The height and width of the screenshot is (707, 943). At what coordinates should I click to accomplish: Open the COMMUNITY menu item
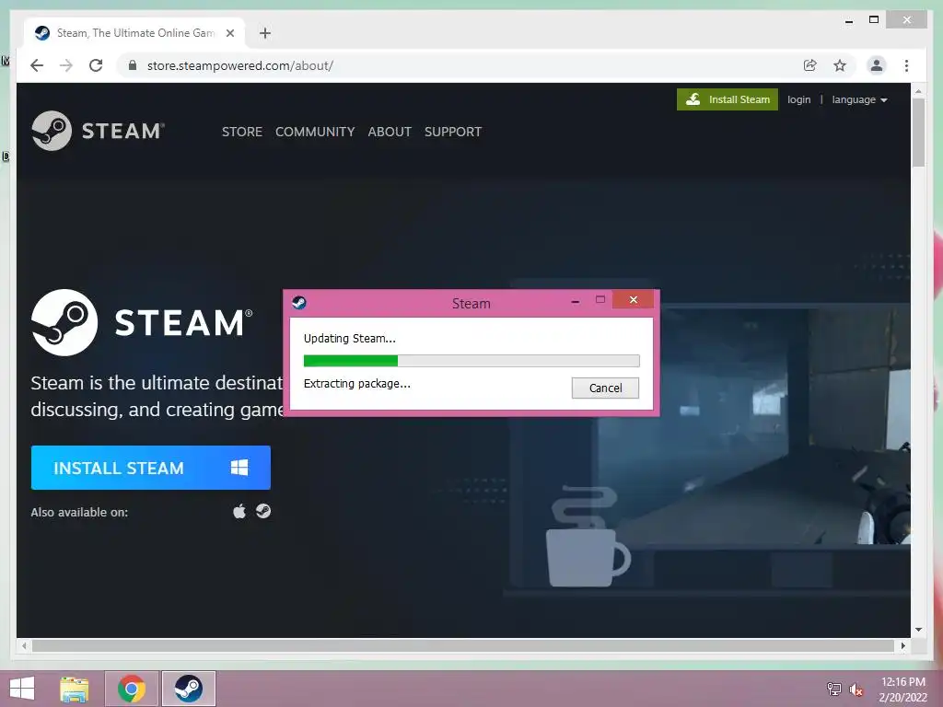(x=315, y=132)
